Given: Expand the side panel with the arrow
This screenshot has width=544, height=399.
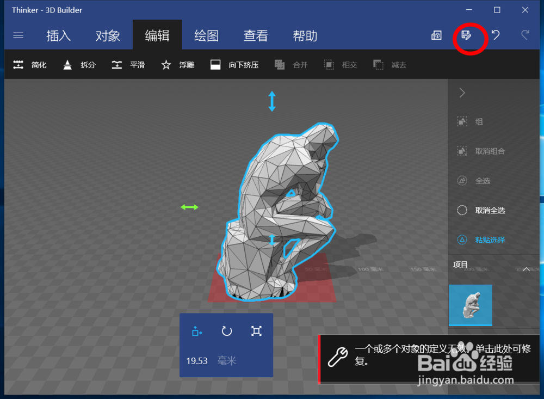Looking at the screenshot, I should (x=461, y=93).
